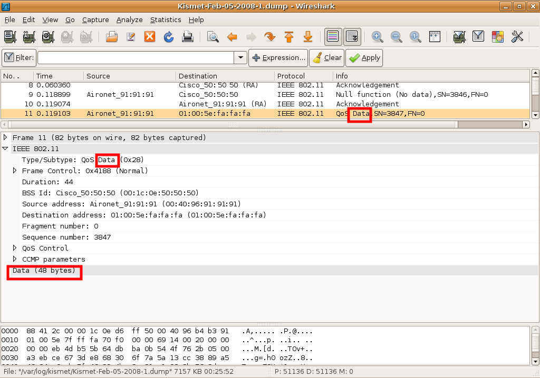Sort by the Destination column header

225,76
